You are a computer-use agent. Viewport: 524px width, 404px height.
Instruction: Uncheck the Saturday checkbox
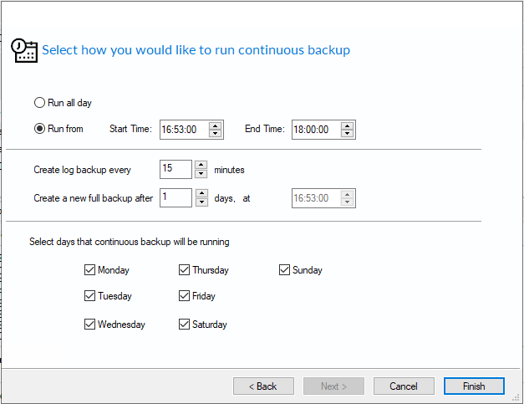[x=185, y=325]
